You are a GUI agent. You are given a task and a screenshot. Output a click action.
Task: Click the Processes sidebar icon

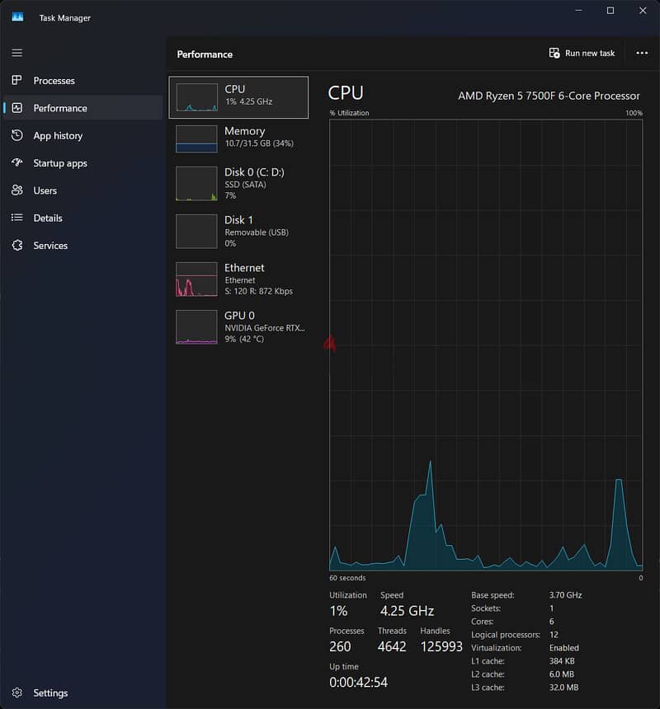(17, 81)
